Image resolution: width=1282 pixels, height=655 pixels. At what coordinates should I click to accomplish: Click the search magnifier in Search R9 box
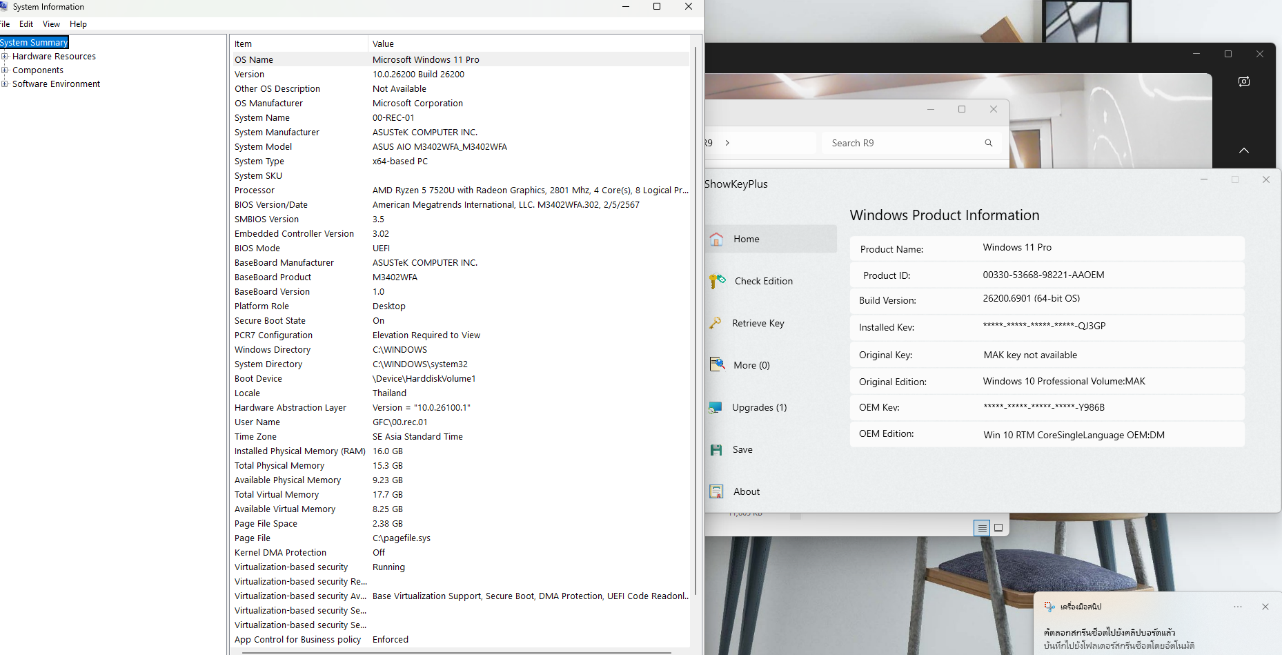point(988,143)
